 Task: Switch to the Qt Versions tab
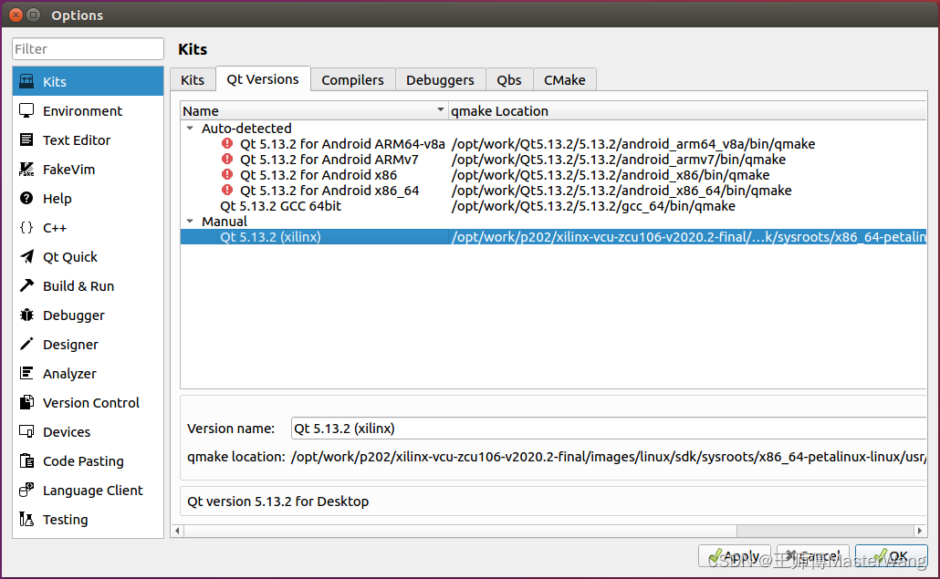click(x=263, y=79)
